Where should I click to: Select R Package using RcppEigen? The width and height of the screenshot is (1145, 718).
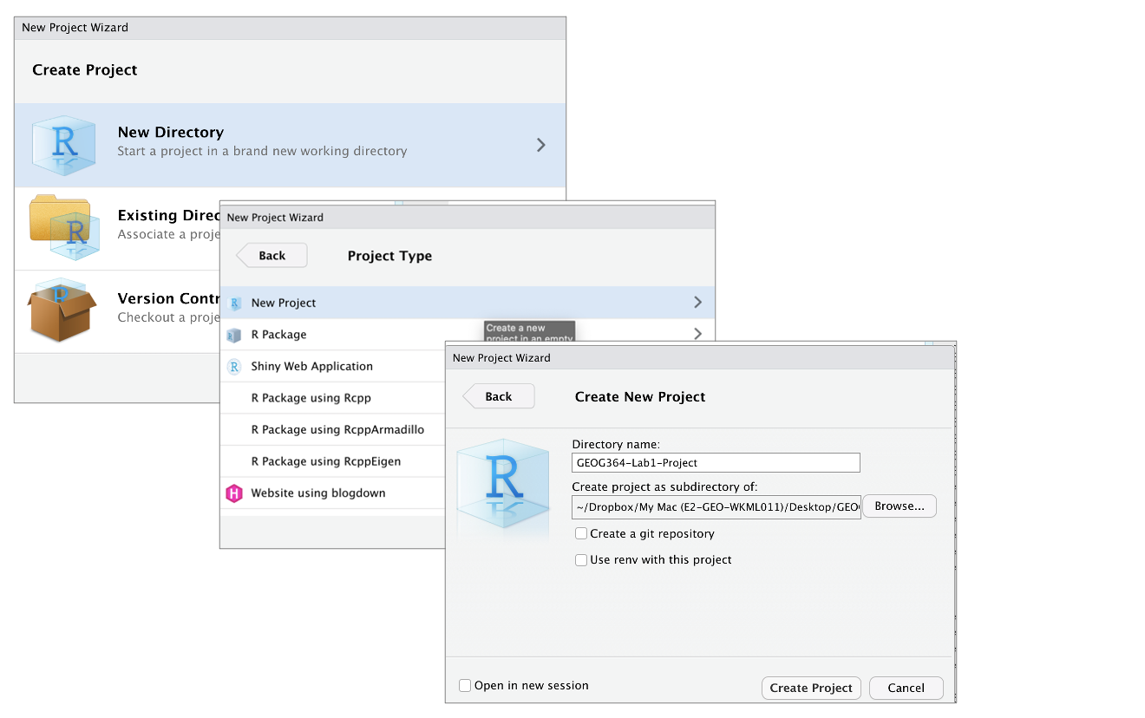coord(325,461)
